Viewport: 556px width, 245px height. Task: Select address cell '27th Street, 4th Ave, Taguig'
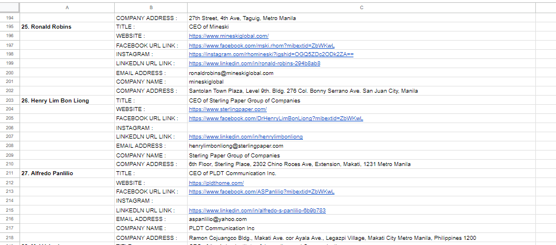click(x=361, y=18)
